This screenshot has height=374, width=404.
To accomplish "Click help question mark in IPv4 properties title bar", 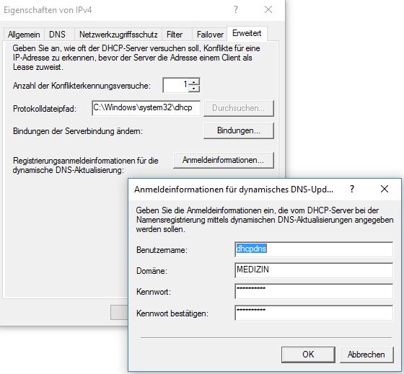I will (235, 10).
